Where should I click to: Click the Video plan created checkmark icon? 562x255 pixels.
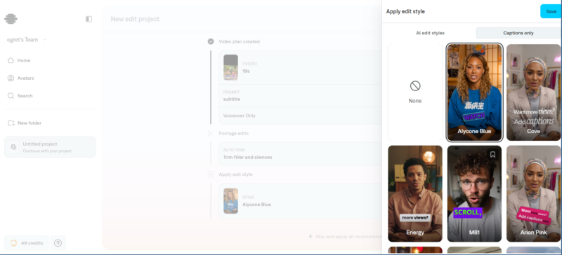(x=211, y=41)
